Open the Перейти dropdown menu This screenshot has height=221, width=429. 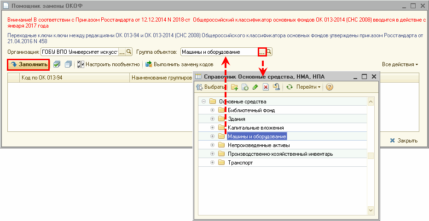point(308,87)
